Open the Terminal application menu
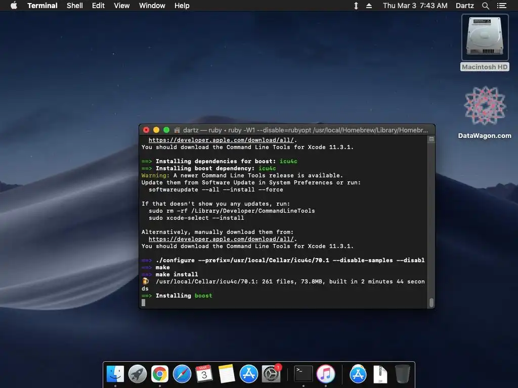Image resolution: width=518 pixels, height=388 pixels. pyautogui.click(x=42, y=6)
